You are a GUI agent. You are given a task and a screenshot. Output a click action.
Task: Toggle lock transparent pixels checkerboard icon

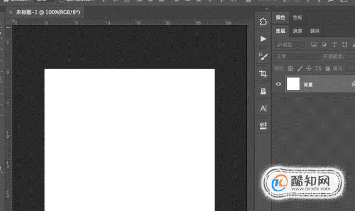pos(290,68)
